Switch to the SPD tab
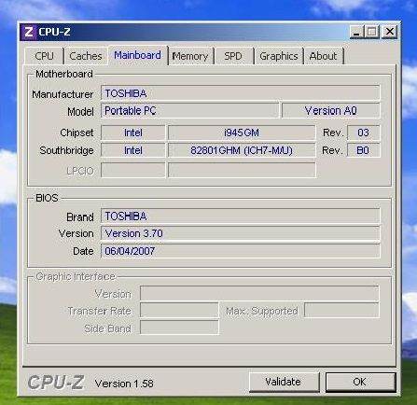The height and width of the screenshot is (405, 417). pos(233,56)
